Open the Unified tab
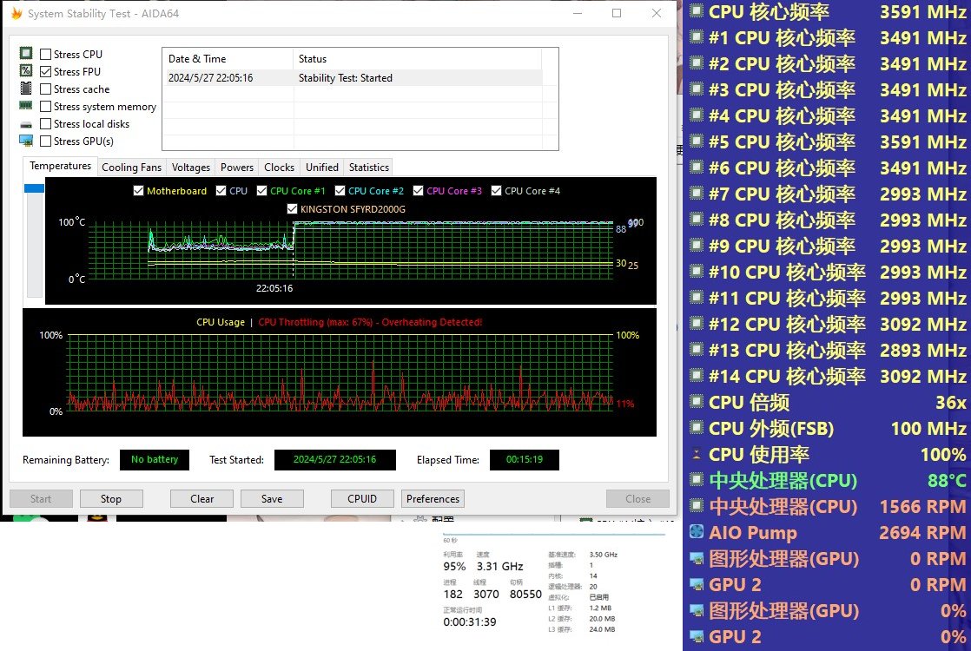The height and width of the screenshot is (651, 971). point(322,167)
